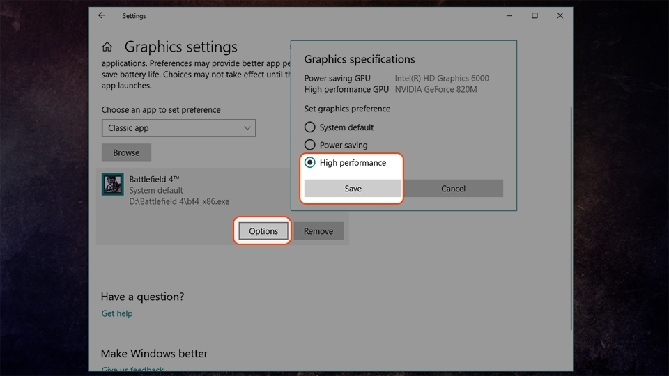Click the 'Choose an app to set preference' label

161,109
